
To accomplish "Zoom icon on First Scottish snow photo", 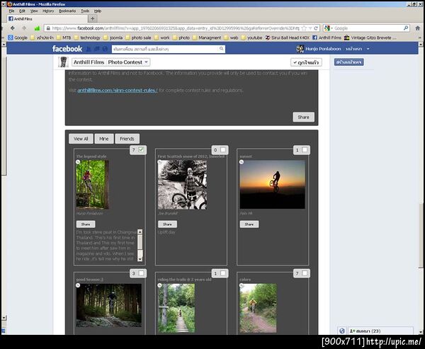I will pyautogui.click(x=159, y=162).
